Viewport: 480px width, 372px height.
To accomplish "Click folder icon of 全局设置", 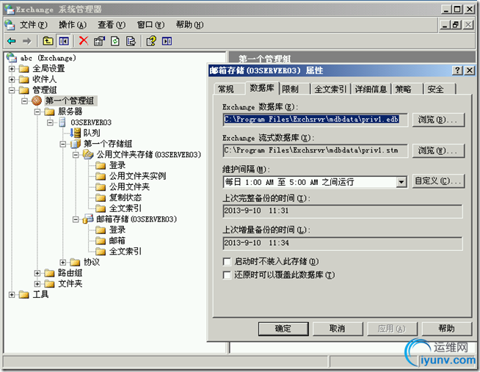I will click(24, 68).
